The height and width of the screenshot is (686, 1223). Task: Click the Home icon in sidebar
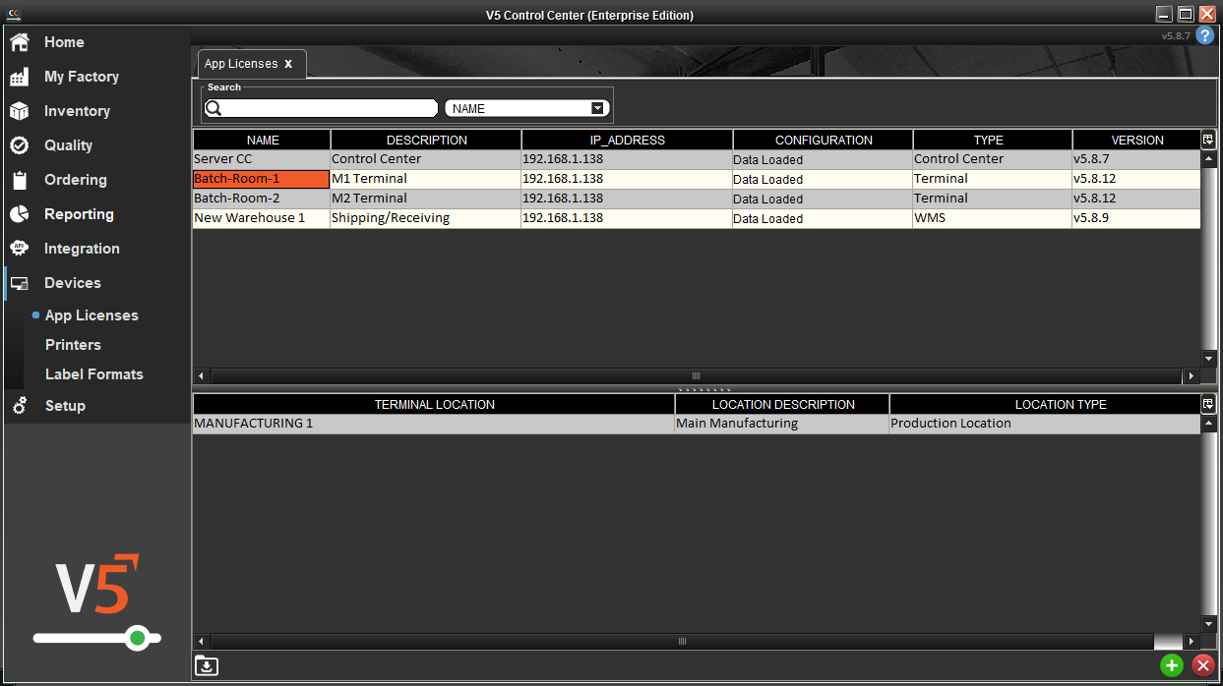click(x=19, y=42)
